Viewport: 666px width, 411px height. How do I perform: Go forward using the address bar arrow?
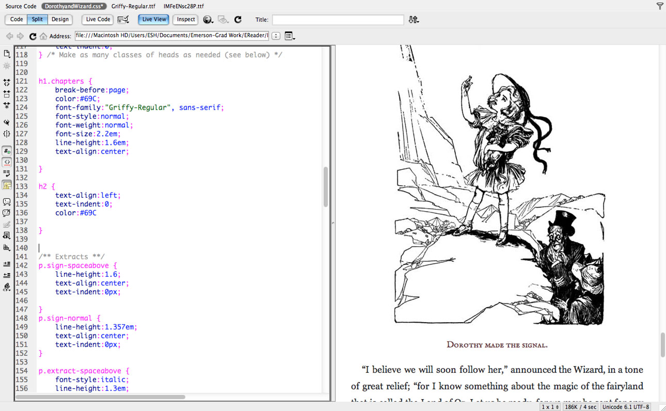[21, 36]
